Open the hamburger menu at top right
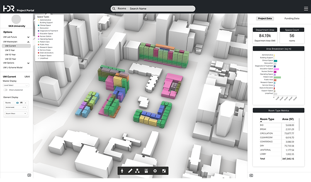The height and width of the screenshot is (182, 311). coord(304,8)
